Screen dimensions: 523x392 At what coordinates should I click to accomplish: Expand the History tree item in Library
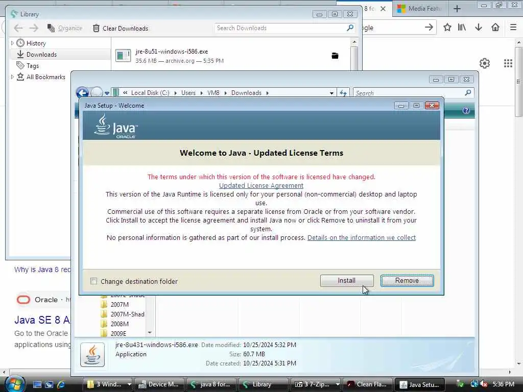(x=12, y=43)
